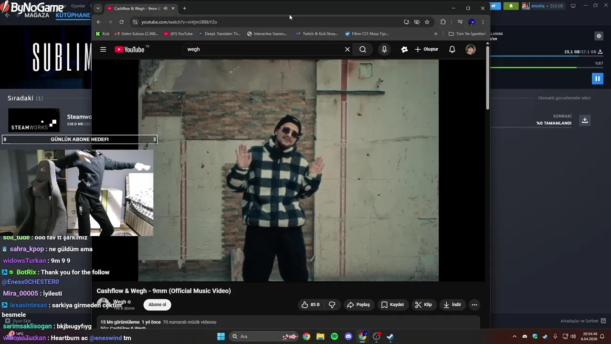Clear the search box with the X
Screen dimensions: 611x344
[x=348, y=49]
